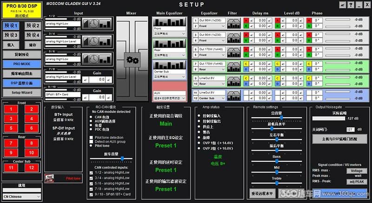
Task: Expand the Rear main equalizer output dropdown
Action: click(169, 55)
